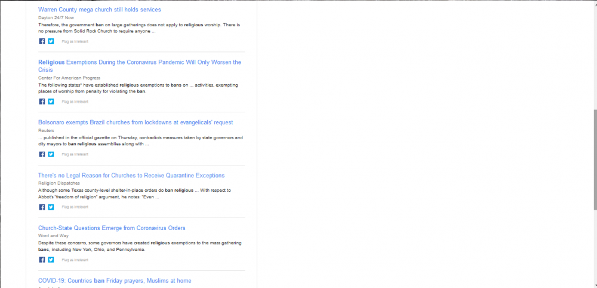The width and height of the screenshot is (597, 288).
Task: Flag Religious Exemptions article as irrelevant
Action: click(75, 102)
